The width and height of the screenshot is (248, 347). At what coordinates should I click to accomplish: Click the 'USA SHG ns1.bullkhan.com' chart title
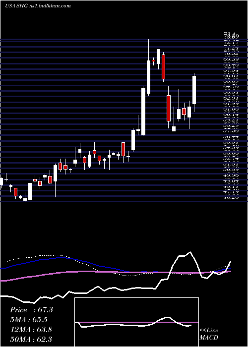click(38, 6)
